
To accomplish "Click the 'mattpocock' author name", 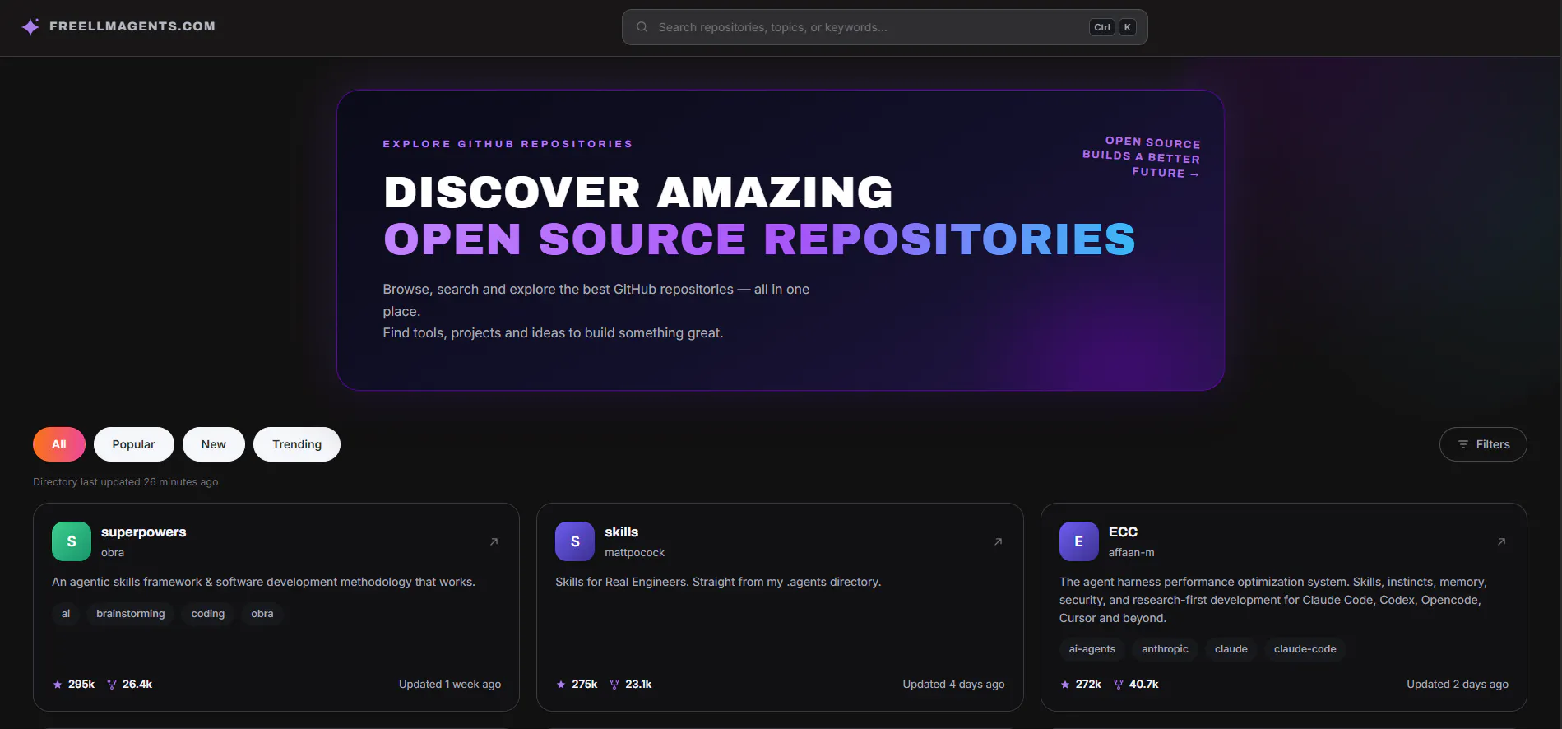I will click(x=635, y=553).
